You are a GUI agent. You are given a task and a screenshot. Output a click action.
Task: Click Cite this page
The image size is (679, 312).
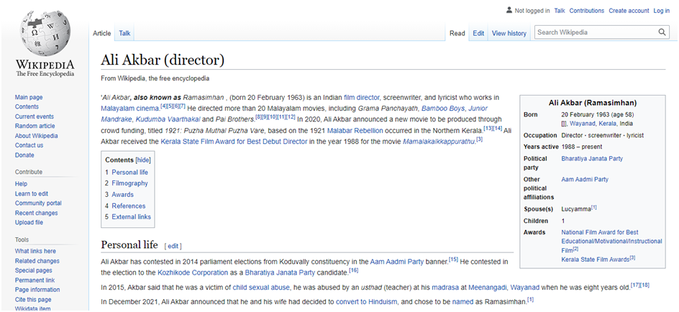click(33, 300)
